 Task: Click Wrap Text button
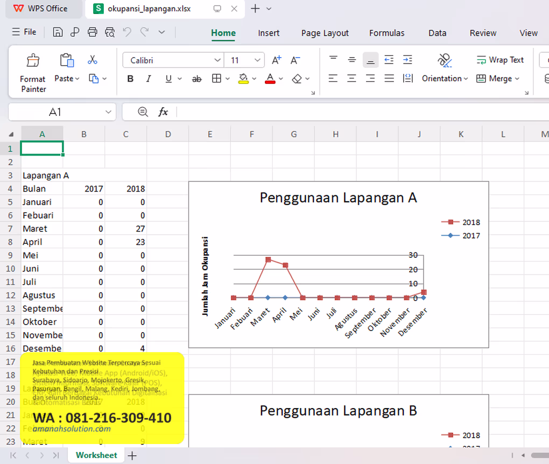(x=500, y=60)
